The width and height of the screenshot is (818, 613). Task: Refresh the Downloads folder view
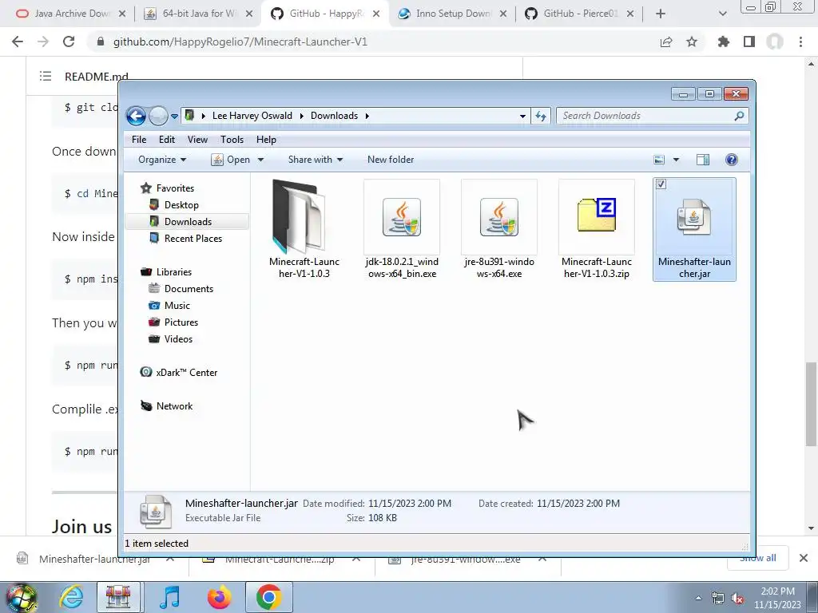541,117
